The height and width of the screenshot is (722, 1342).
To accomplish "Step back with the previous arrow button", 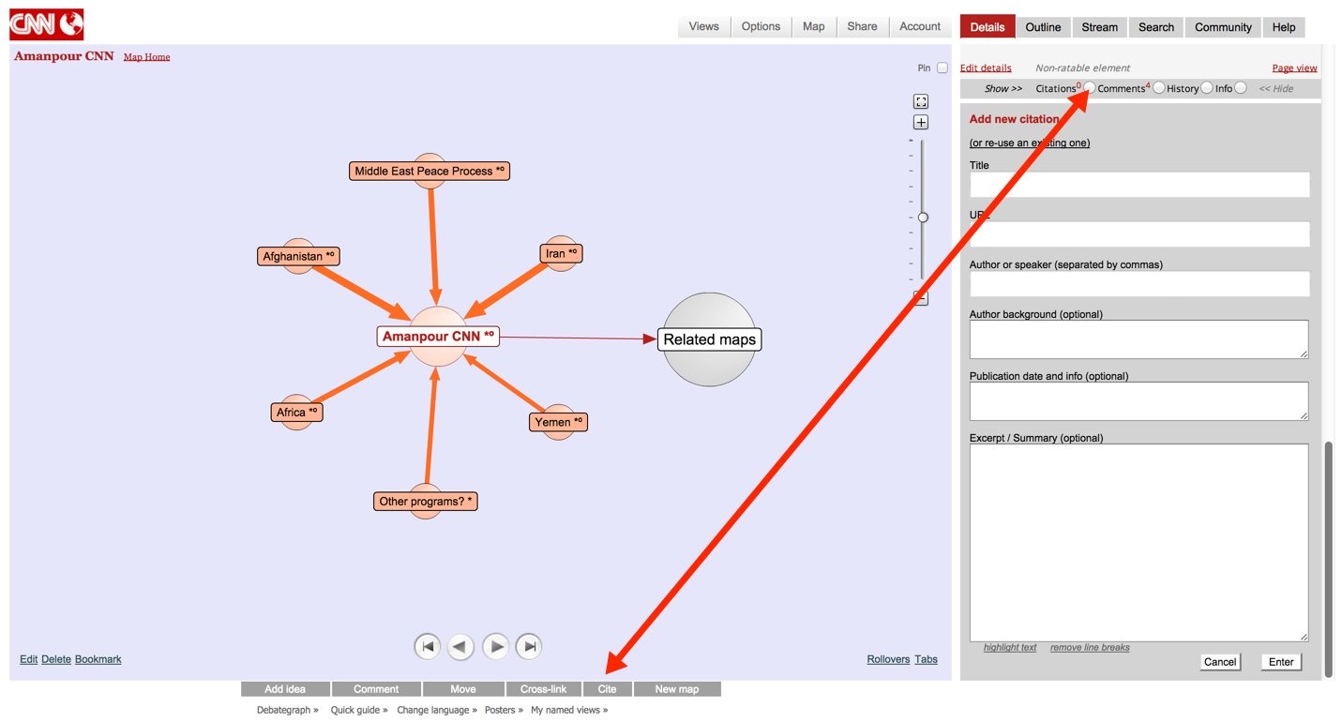I will (460, 646).
